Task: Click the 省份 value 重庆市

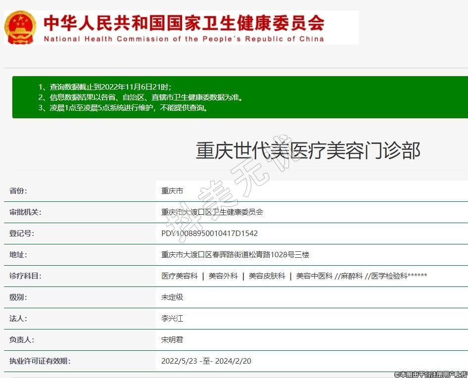Action: coord(172,191)
